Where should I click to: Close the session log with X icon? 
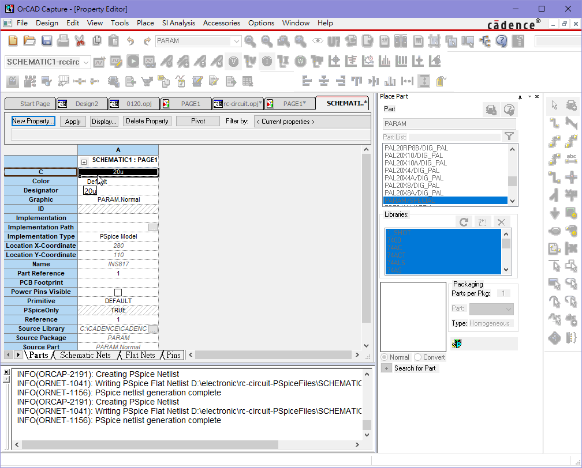coord(6,372)
